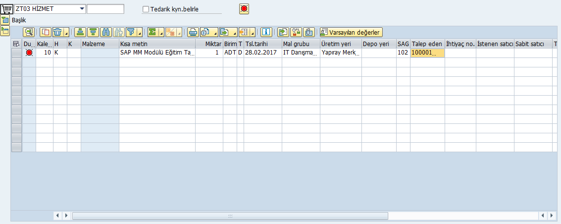This screenshot has height=224, width=561.
Task: Click the Kısa metin column header
Action: [x=157, y=44]
